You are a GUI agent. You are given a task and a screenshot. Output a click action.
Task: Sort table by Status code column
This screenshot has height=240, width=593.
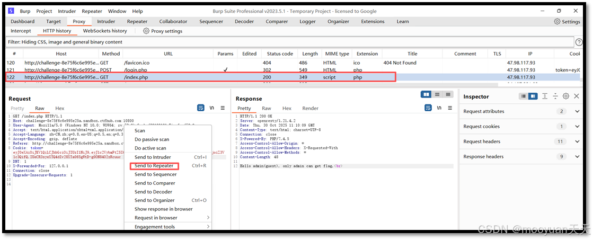(280, 54)
